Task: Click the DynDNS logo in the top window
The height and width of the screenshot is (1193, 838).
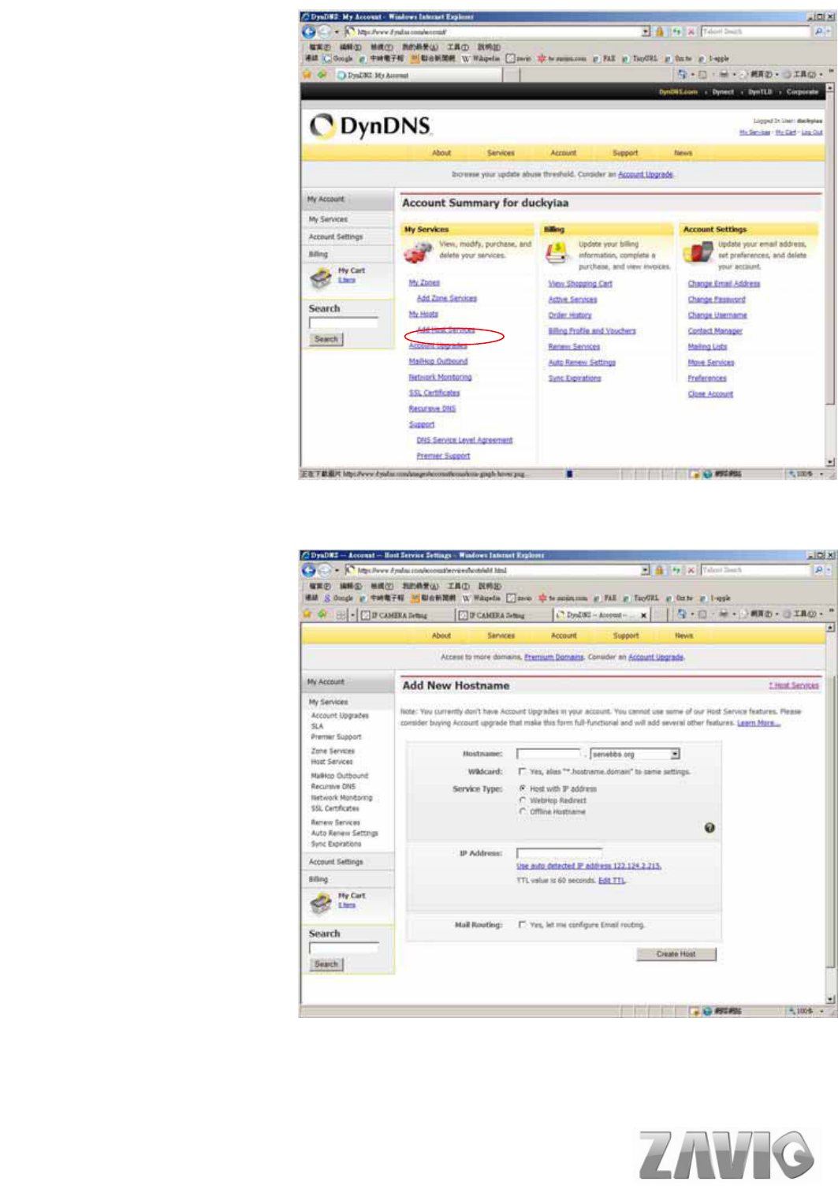Action: click(371, 126)
